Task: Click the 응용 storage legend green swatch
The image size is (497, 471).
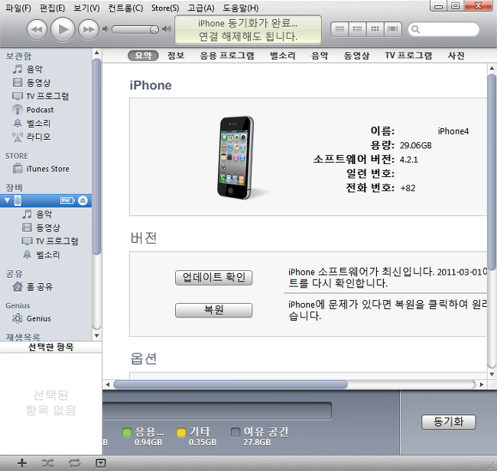Action: click(127, 432)
